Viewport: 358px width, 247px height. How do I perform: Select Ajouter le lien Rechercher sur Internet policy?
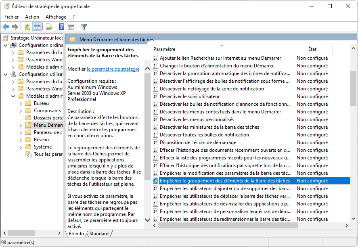click(220, 58)
